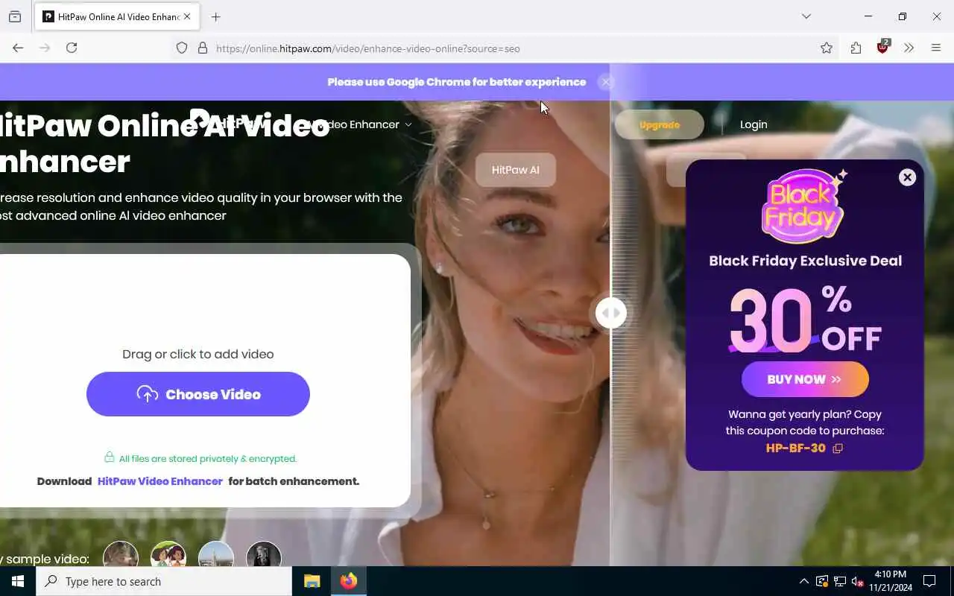Open the network status tray icon
Screen dimensions: 954x596
[840, 581]
